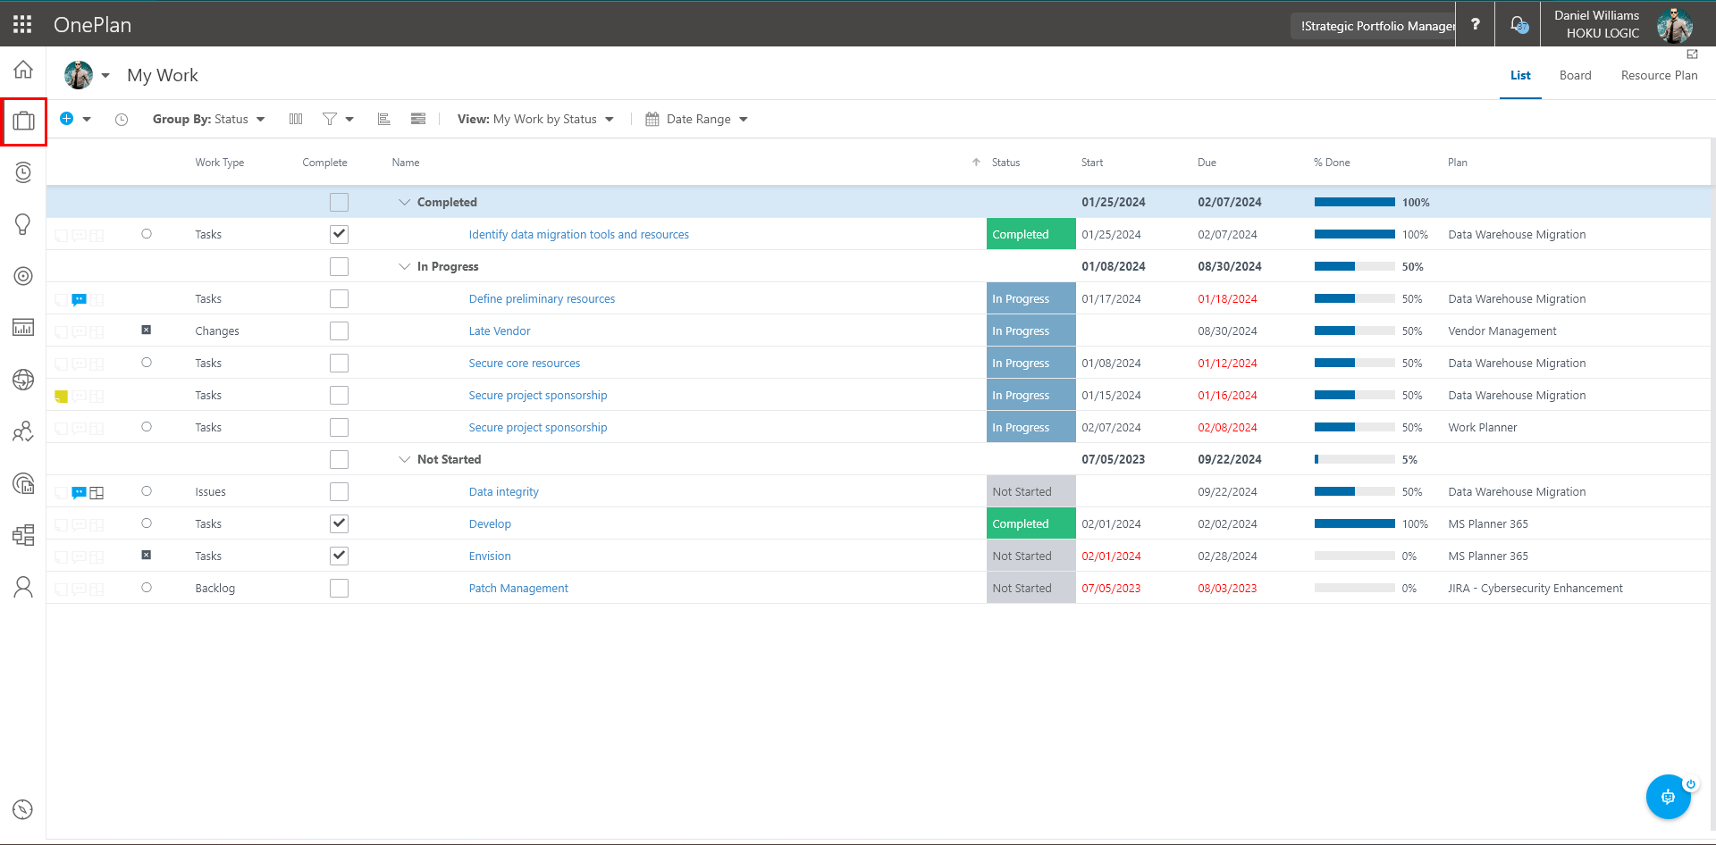Image resolution: width=1716 pixels, height=845 pixels.
Task: Open Identify data migration tools and resources
Action: (579, 235)
